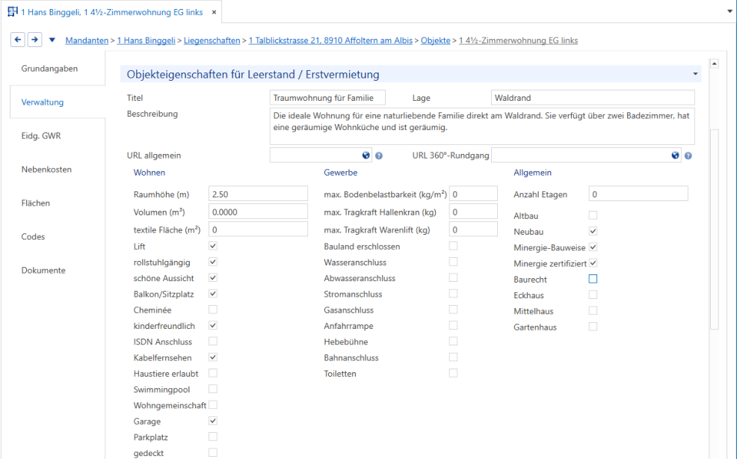Click the textile Fläche field
The width and height of the screenshot is (737, 459).
(258, 230)
